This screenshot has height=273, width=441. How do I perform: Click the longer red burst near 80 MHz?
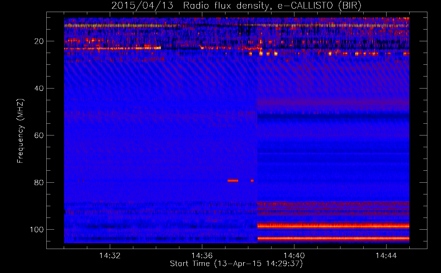[x=233, y=180]
